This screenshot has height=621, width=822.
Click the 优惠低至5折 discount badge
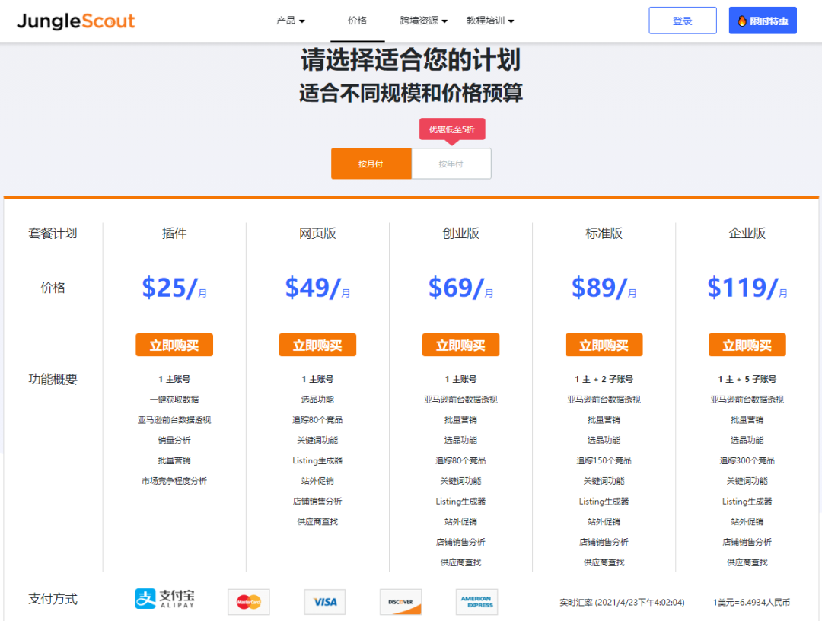[x=452, y=129]
